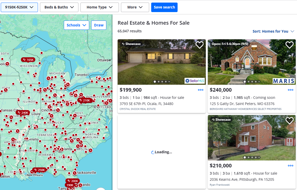Select the 250K marker near New Orleans
Viewport: 297px width, 190px height.
[x=39, y=170]
